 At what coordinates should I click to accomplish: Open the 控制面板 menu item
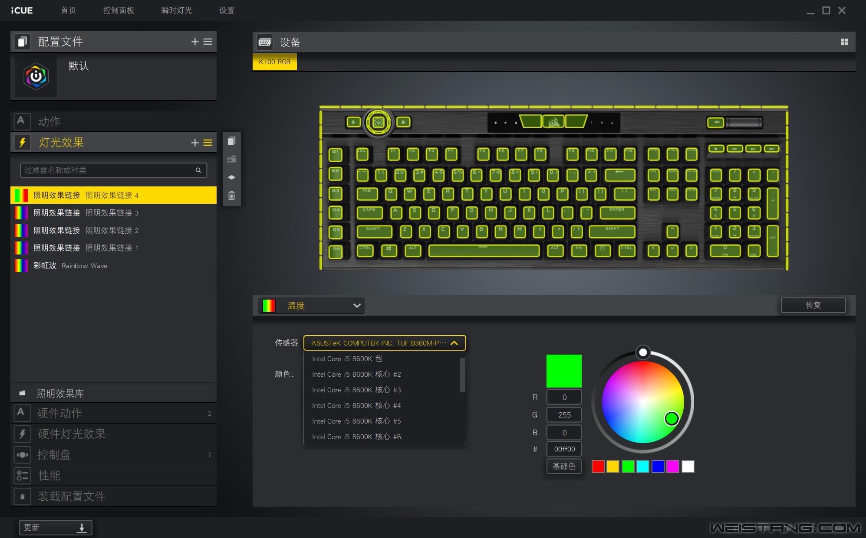[119, 10]
